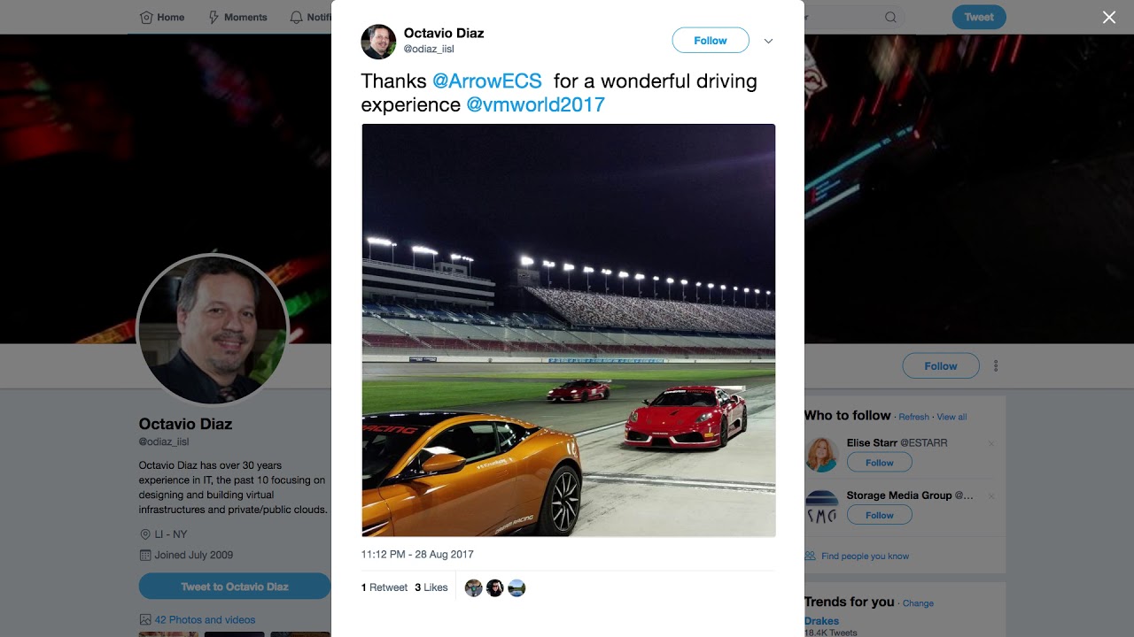The width and height of the screenshot is (1134, 637).
Task: Open the profile more options dots
Action: [x=996, y=365]
